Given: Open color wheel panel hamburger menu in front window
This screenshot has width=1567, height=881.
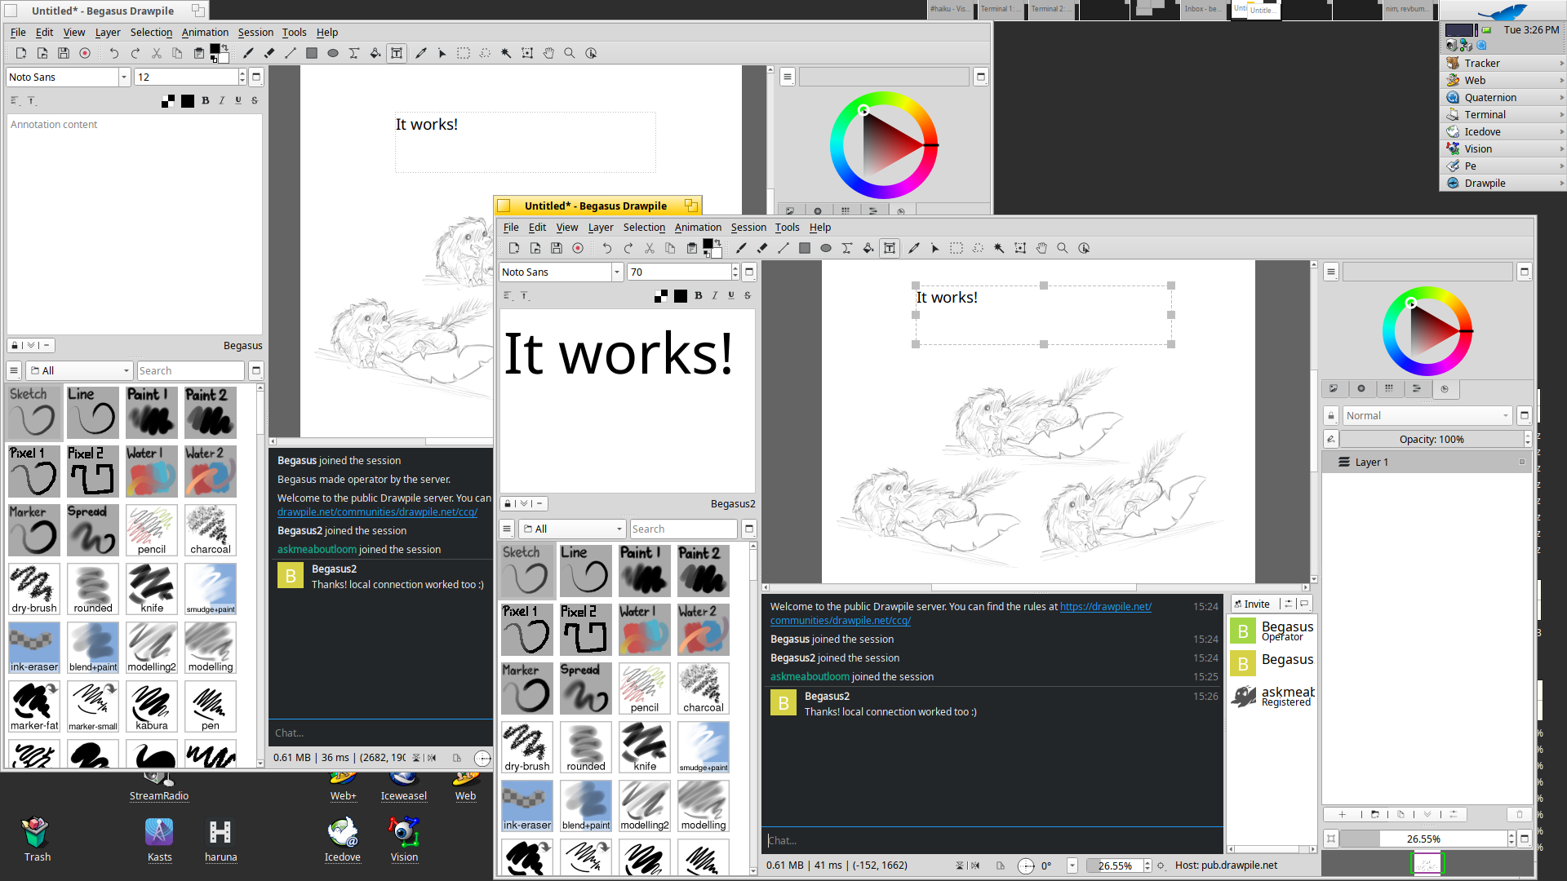Looking at the screenshot, I should [1330, 272].
